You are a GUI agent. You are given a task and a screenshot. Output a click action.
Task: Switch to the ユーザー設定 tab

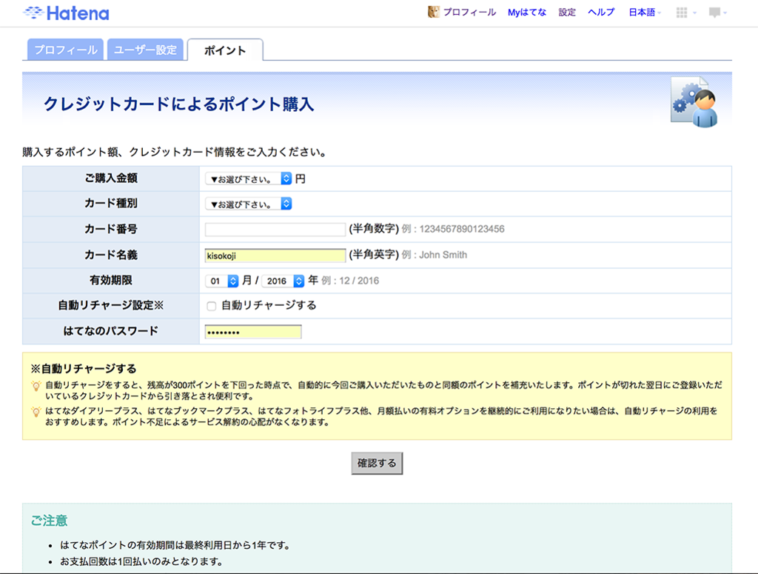coord(147,50)
